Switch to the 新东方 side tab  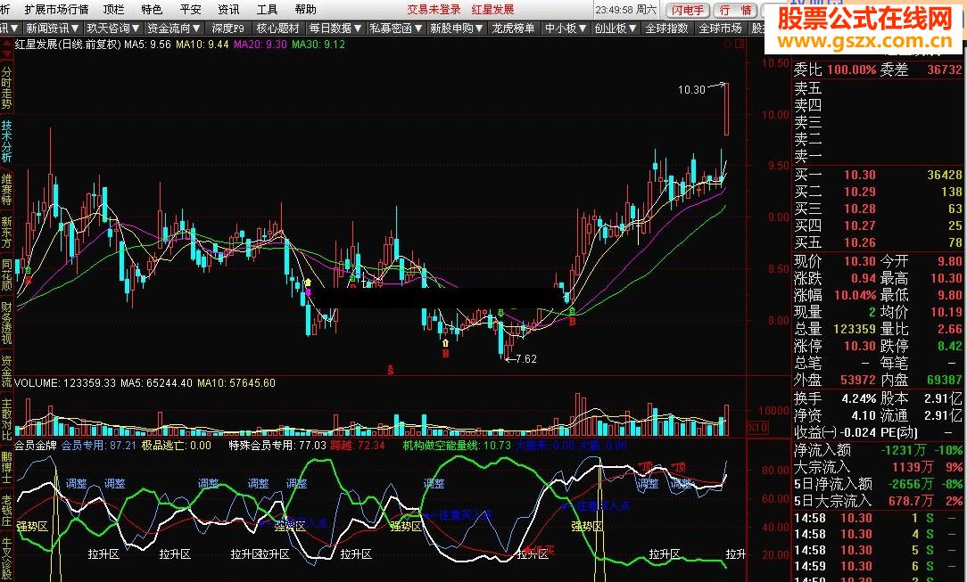point(6,232)
